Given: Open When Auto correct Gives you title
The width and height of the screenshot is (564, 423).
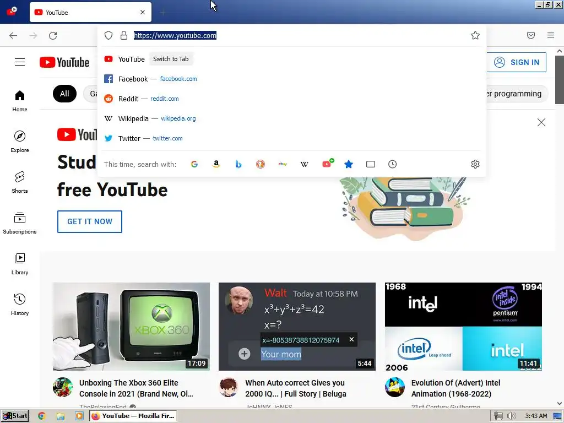Looking at the screenshot, I should pos(295,388).
